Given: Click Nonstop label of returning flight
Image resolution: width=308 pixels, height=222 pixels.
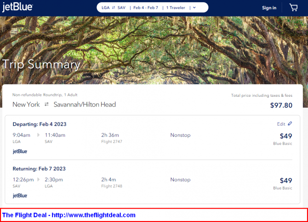Looking at the screenshot, I should pos(180,180).
